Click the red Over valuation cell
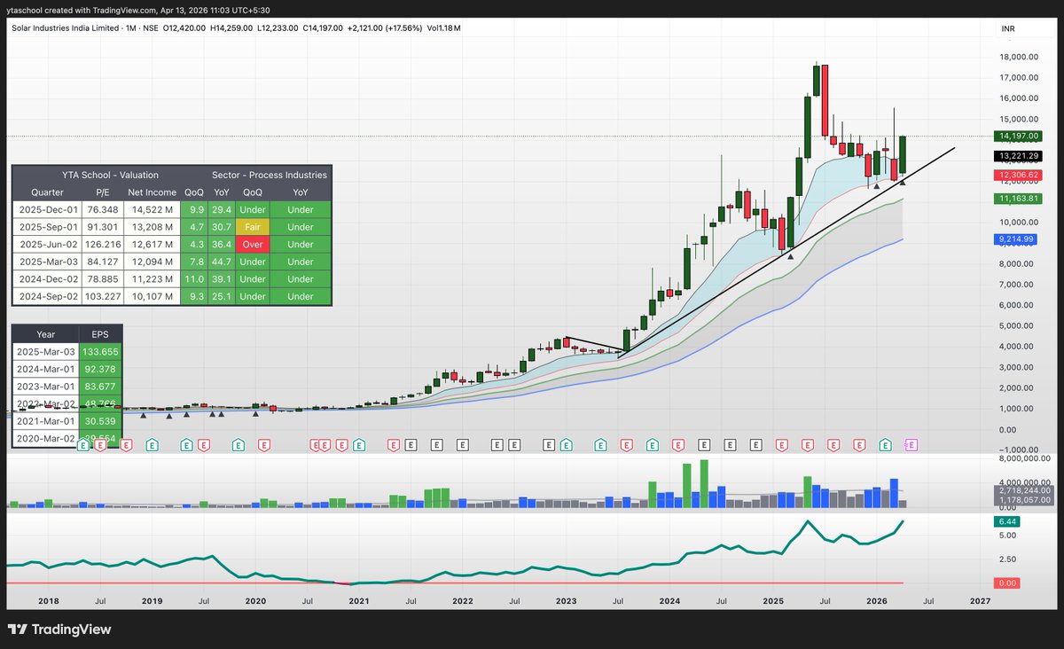 click(x=253, y=244)
